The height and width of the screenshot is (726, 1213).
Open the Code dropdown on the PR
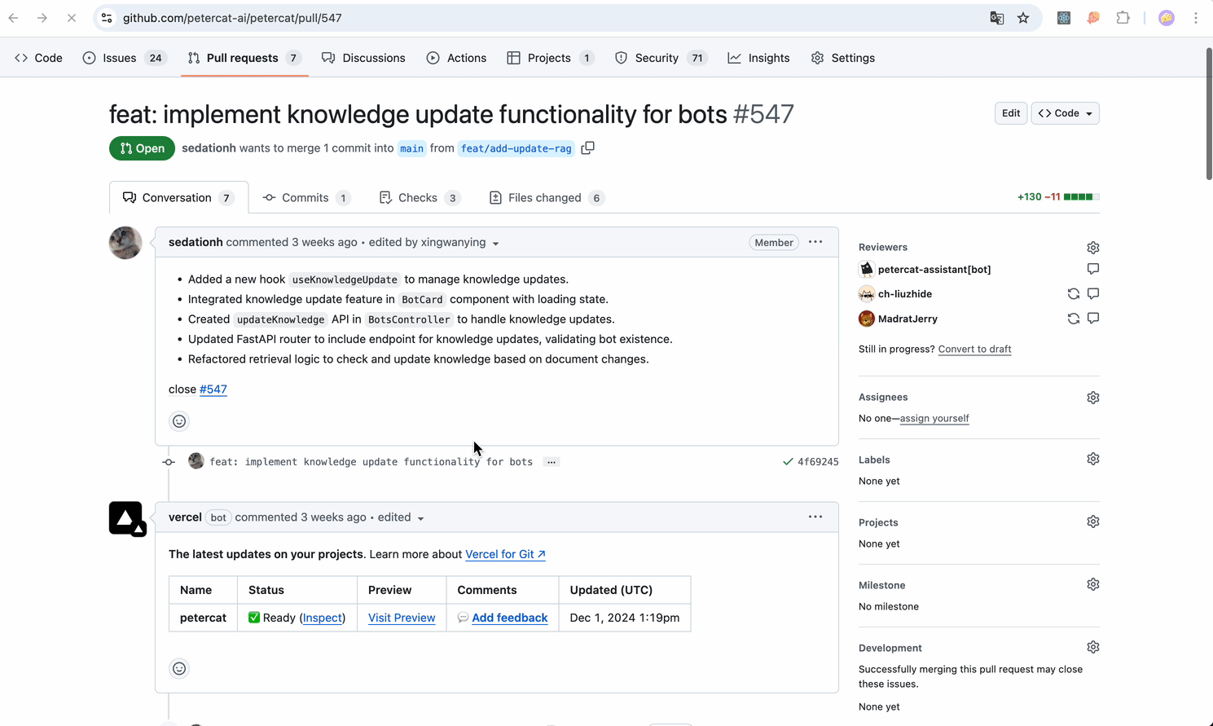(x=1065, y=113)
